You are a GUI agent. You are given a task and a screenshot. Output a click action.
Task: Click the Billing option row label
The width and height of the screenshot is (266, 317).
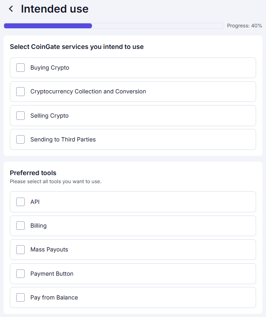tap(39, 226)
